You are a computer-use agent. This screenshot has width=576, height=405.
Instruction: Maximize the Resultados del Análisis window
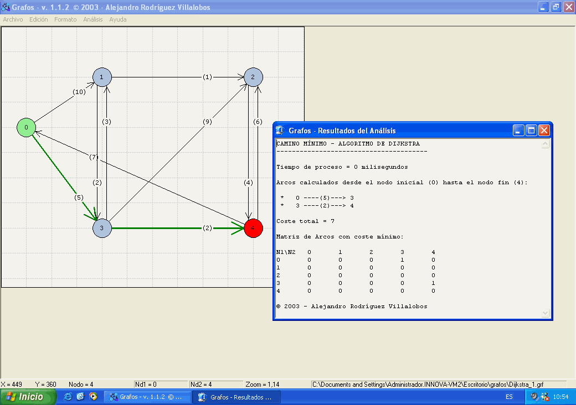coord(531,131)
